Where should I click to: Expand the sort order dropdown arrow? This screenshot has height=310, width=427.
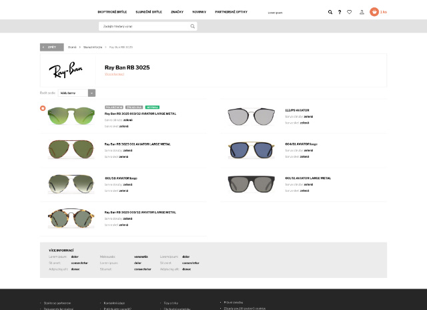[92, 93]
